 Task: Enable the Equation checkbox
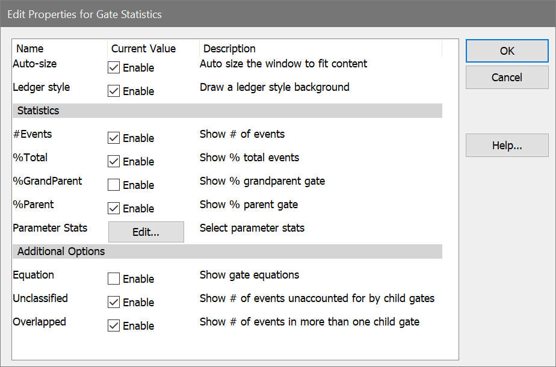tap(114, 279)
